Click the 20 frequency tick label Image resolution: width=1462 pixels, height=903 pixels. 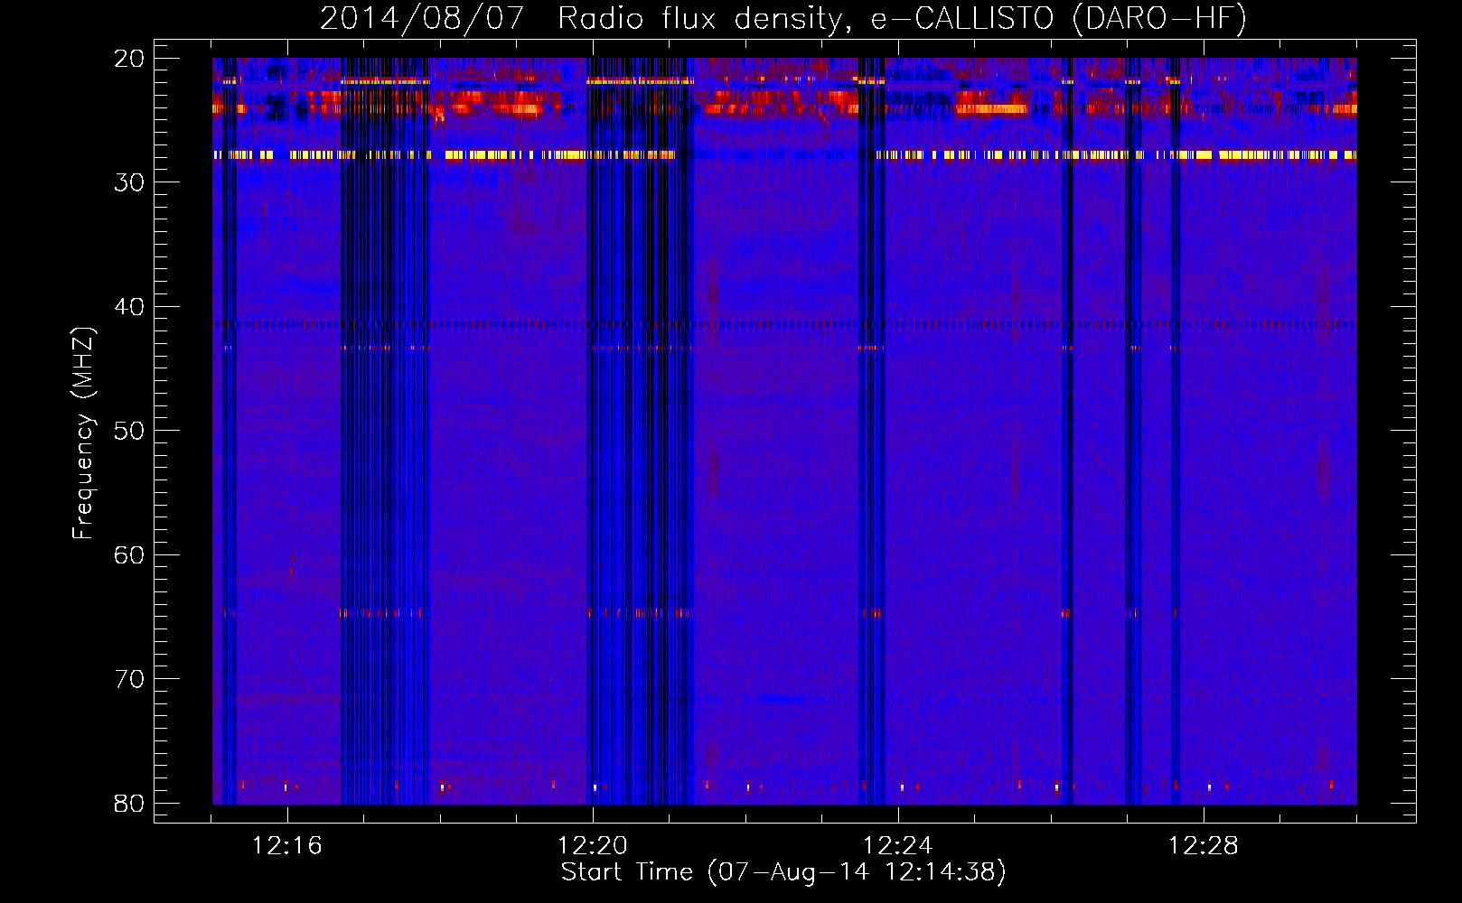click(129, 59)
